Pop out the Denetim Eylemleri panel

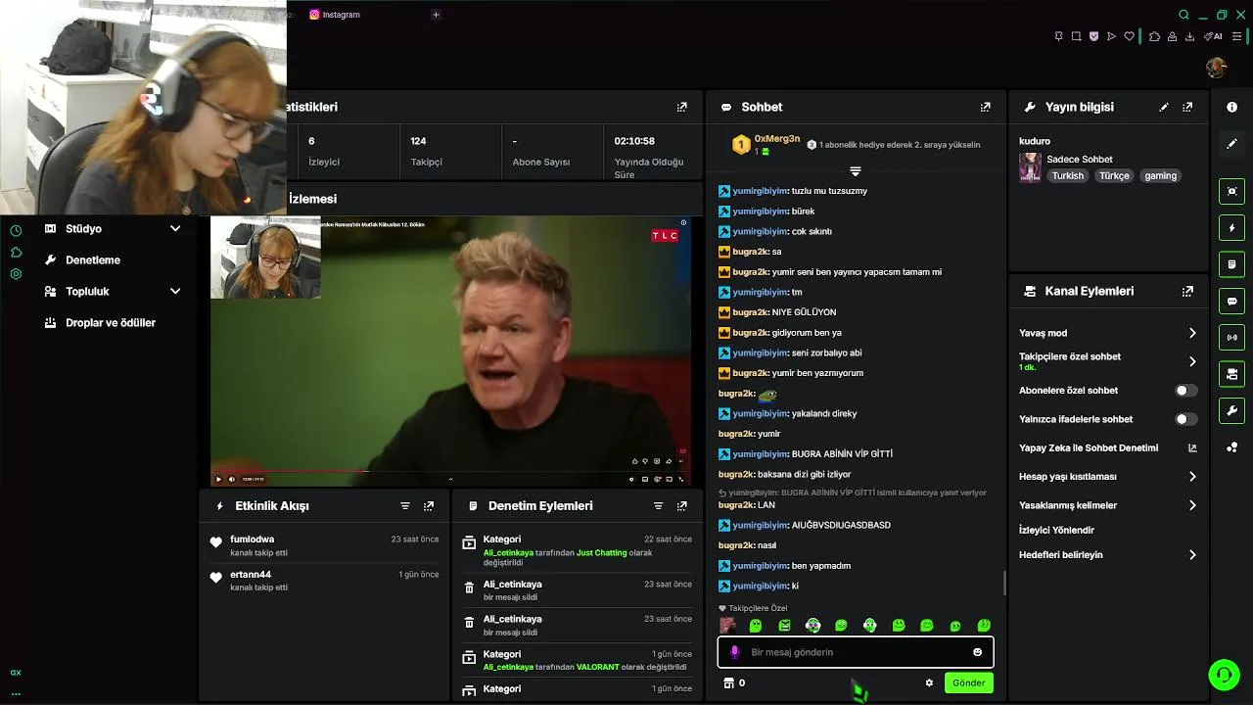click(682, 506)
